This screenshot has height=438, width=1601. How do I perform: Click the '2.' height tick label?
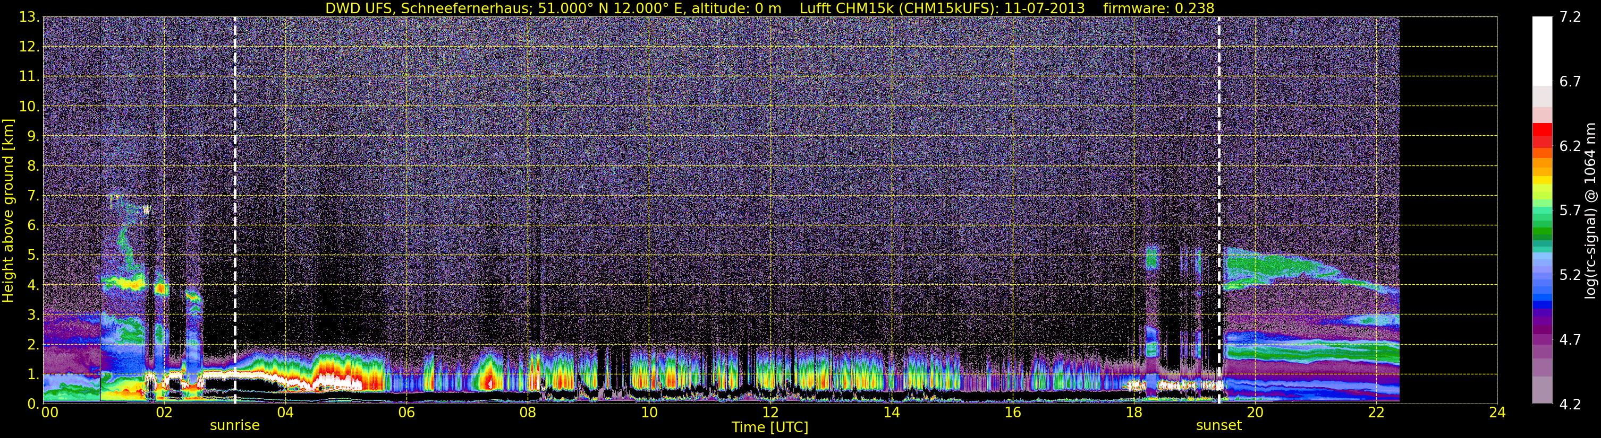(33, 344)
